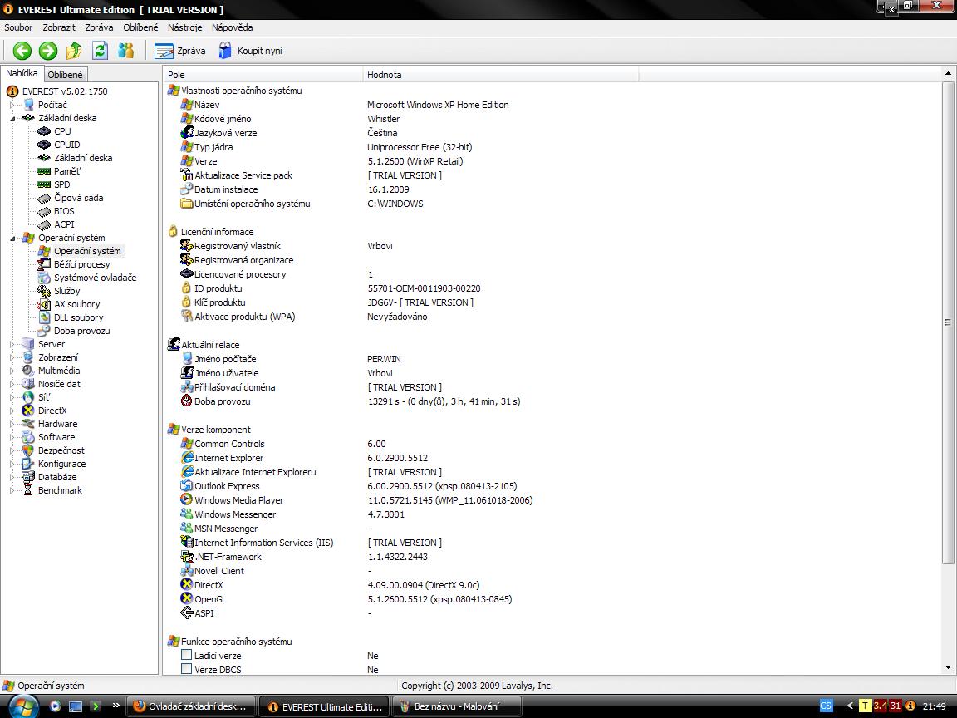Open the Oblíbené menu in menu bar
This screenshot has width=957, height=718.
140,27
